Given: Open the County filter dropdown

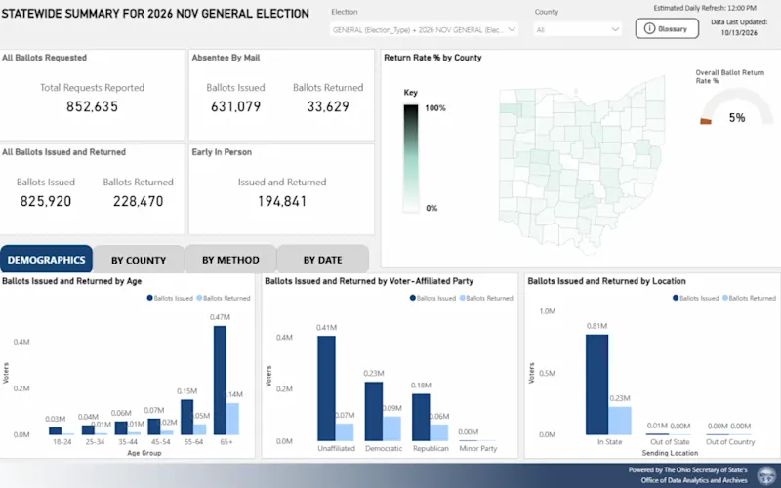Looking at the screenshot, I should coord(578,30).
